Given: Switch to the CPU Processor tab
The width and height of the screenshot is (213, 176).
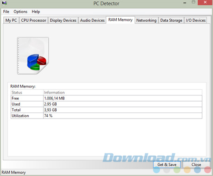Looking at the screenshot, I should pos(33,20).
